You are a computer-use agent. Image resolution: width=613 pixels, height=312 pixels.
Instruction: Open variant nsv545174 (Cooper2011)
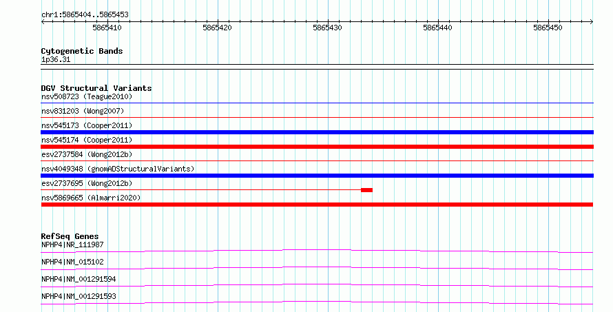tap(87, 140)
